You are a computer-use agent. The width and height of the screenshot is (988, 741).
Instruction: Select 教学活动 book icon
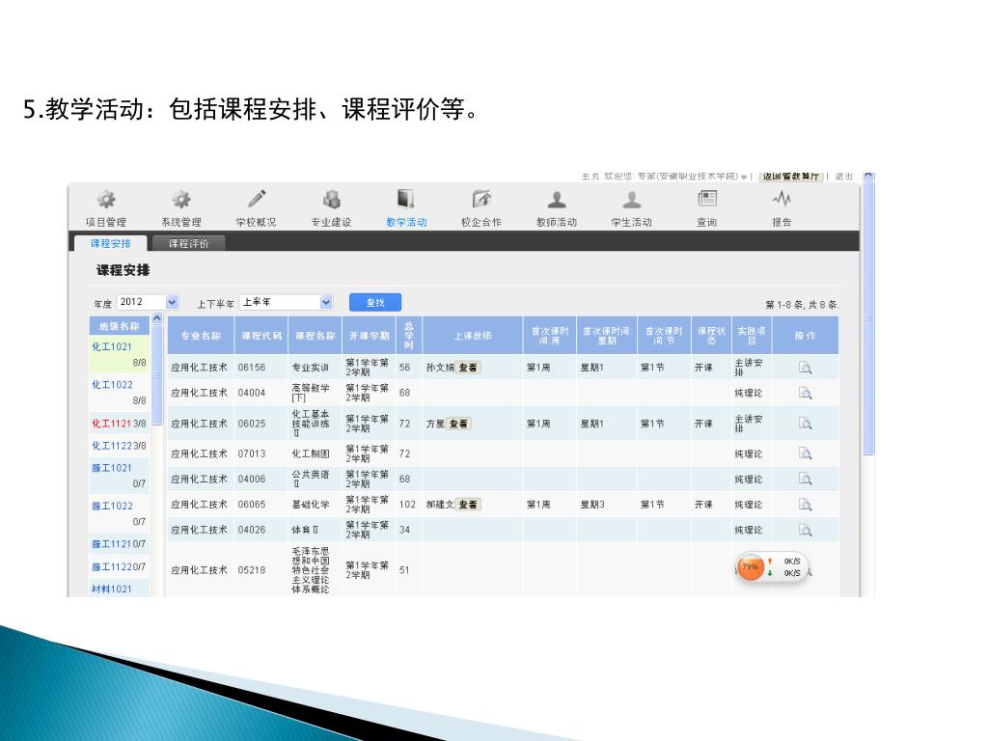point(406,199)
